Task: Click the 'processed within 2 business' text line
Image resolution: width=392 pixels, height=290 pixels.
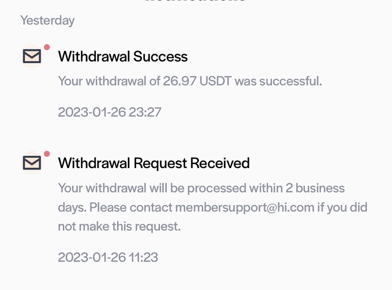Action: (201, 188)
